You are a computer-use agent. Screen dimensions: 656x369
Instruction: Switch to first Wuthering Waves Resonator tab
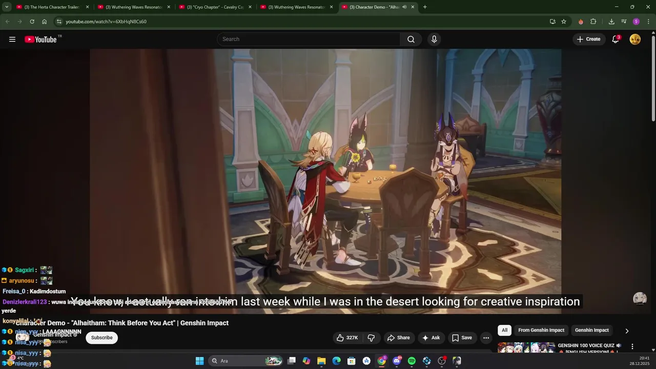(134, 7)
